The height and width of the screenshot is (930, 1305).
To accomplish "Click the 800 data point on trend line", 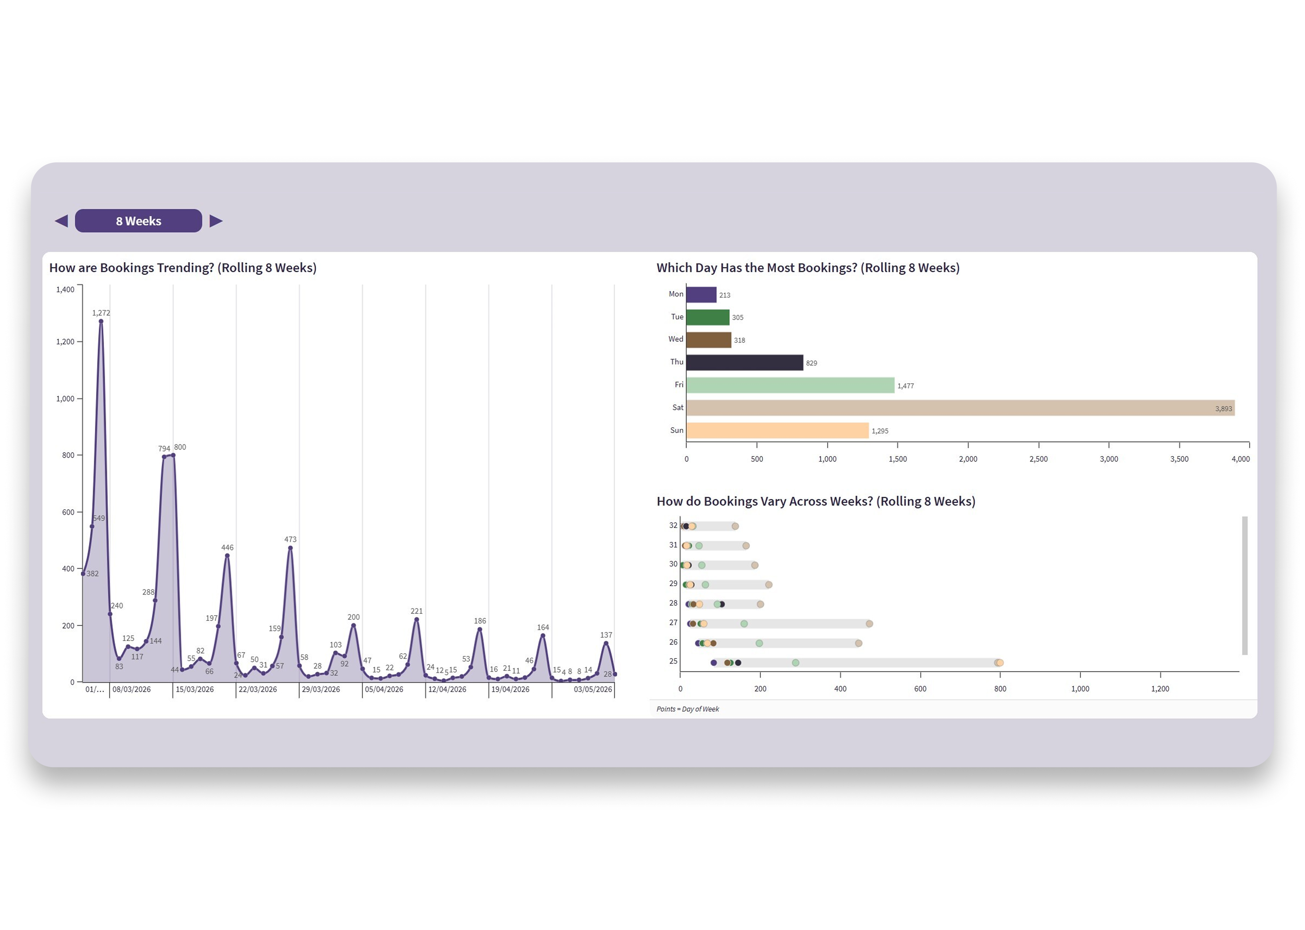I will [x=173, y=455].
